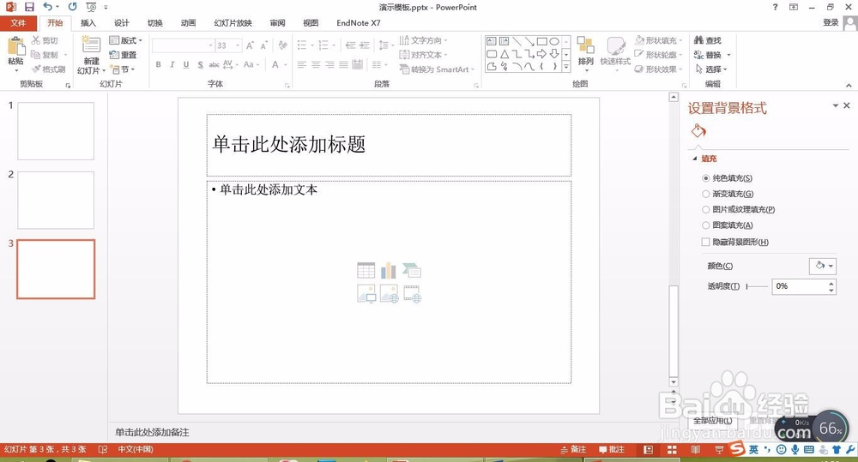Click 查找 find icon
The height and width of the screenshot is (462, 858).
(708, 40)
